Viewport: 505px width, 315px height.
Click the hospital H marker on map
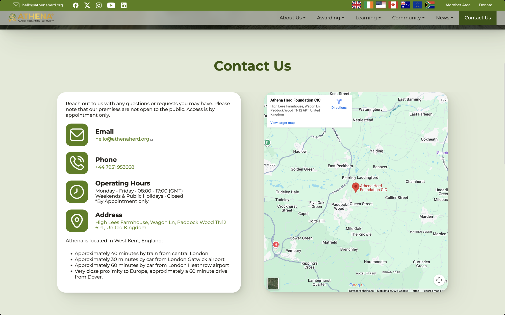[x=276, y=244]
